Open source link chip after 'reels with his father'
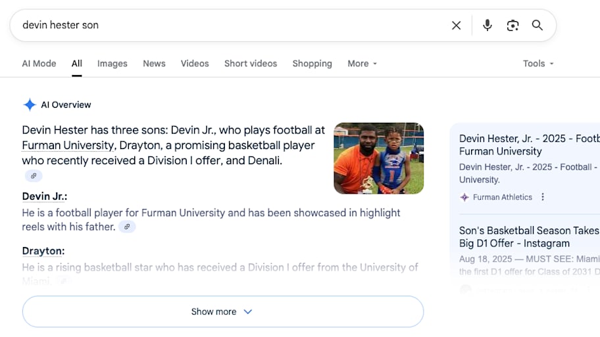600x337 pixels. click(x=127, y=227)
